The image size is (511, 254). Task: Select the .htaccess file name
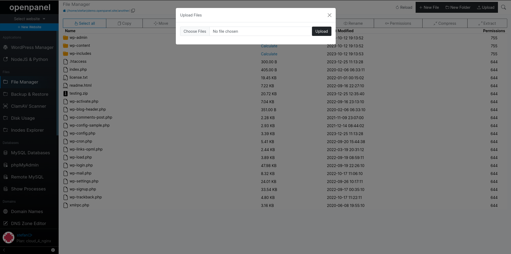coord(78,61)
